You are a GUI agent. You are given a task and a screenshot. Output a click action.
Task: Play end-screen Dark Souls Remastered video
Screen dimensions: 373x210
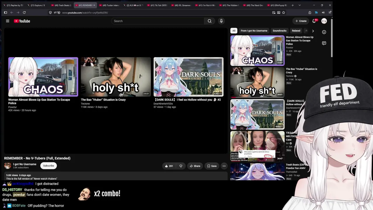pos(189,77)
